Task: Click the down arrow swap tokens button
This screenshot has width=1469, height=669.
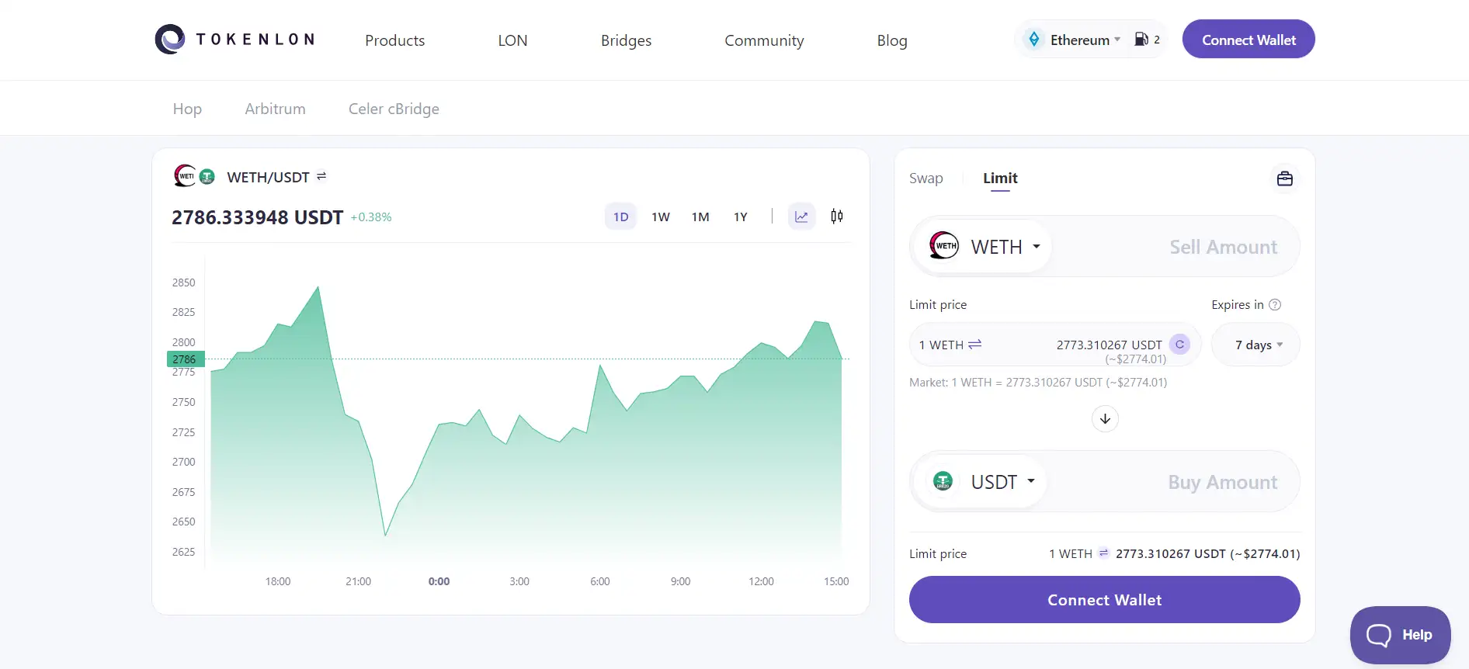Action: pos(1105,419)
